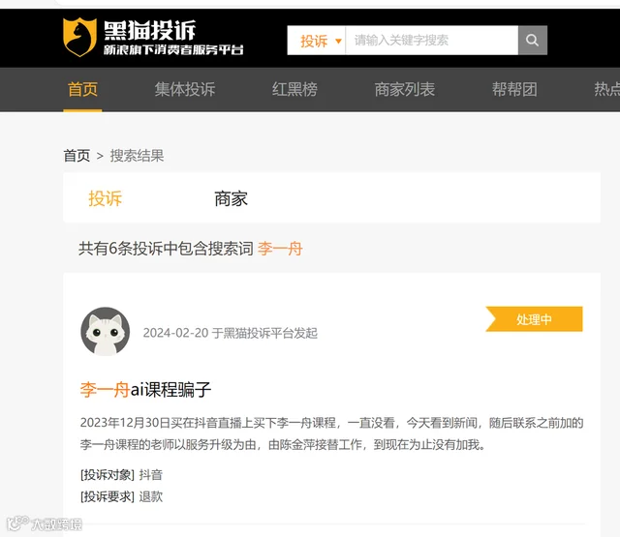Viewport: 620px width, 537px height.
Task: Click the [投诉对象] 抖音 line
Action: tap(121, 475)
